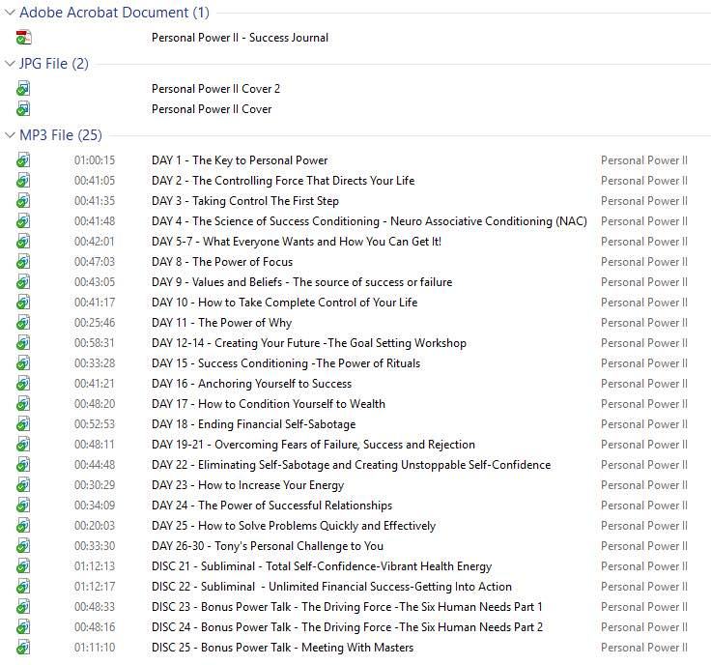Image resolution: width=711 pixels, height=665 pixels.
Task: Select 'DAY 26-30 - Tony's Personal Challenge to You'
Action: [x=268, y=546]
